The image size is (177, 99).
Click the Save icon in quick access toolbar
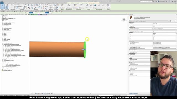point(3,11)
